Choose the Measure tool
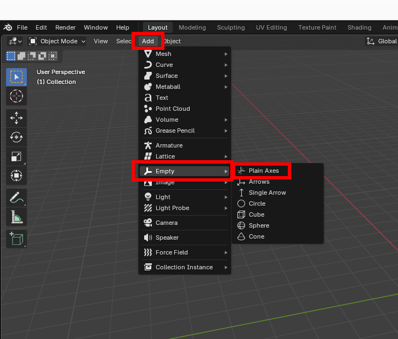The width and height of the screenshot is (398, 339). pos(16,217)
